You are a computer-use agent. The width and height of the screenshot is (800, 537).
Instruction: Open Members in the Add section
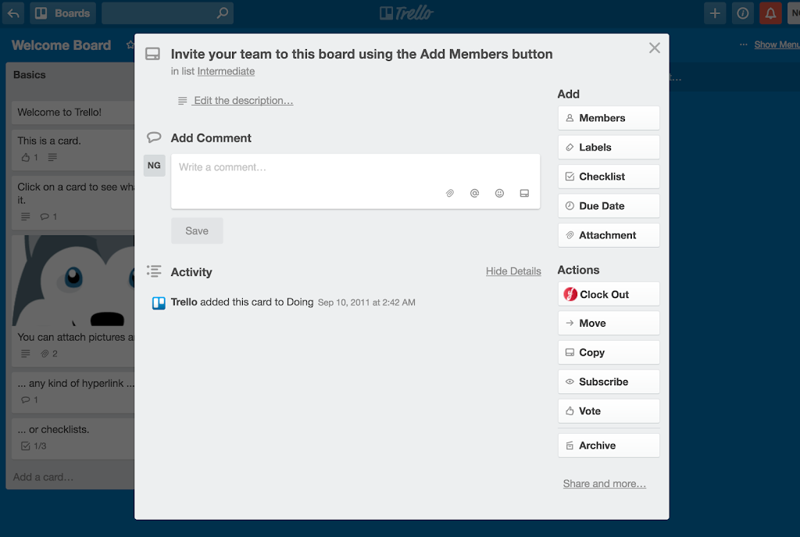pyautogui.click(x=609, y=118)
